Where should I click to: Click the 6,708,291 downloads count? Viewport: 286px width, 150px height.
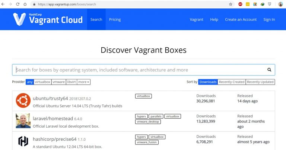coord(204,142)
